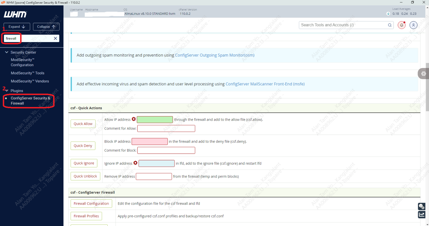Select ConfigServer Security & Firewall menu item

(30, 101)
